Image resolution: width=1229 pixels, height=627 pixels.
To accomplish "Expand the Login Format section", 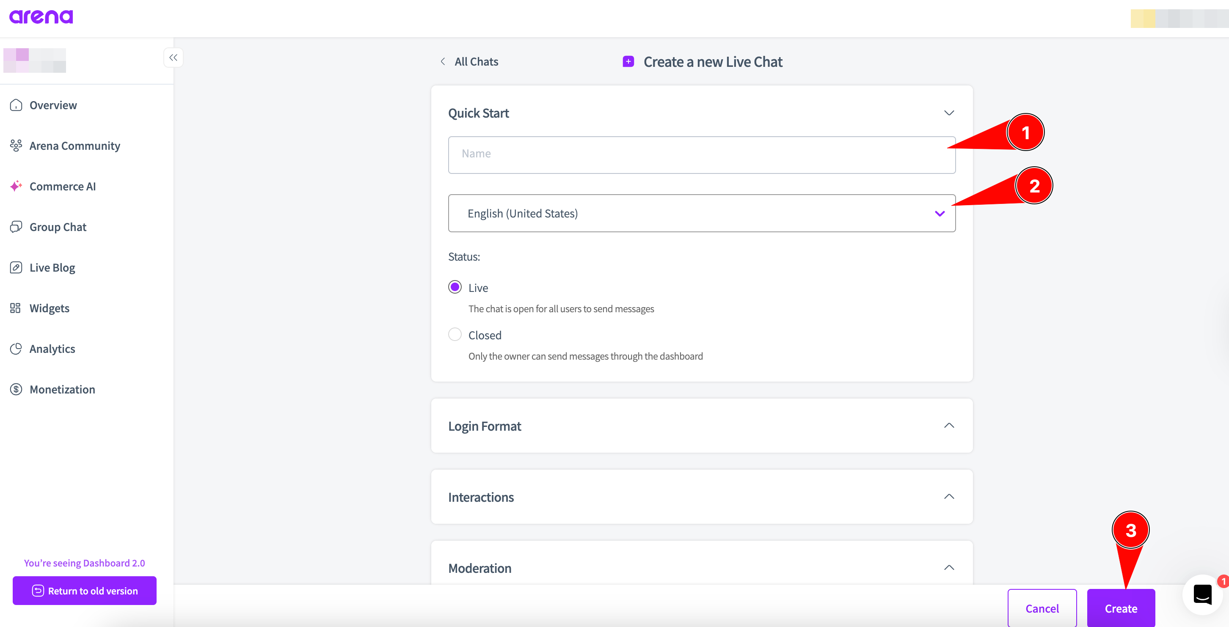I will tap(948, 425).
